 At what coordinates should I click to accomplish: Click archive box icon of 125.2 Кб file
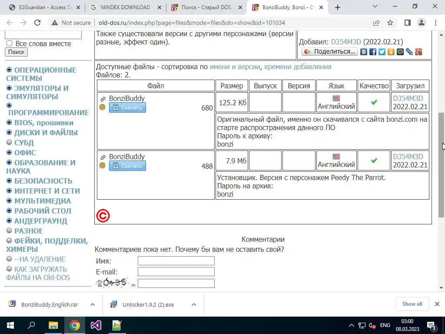[x=103, y=107]
